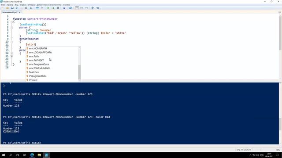Click the Convert-PhoneNumber function name in the editor
This screenshot has height=158, width=282.
(42, 19)
